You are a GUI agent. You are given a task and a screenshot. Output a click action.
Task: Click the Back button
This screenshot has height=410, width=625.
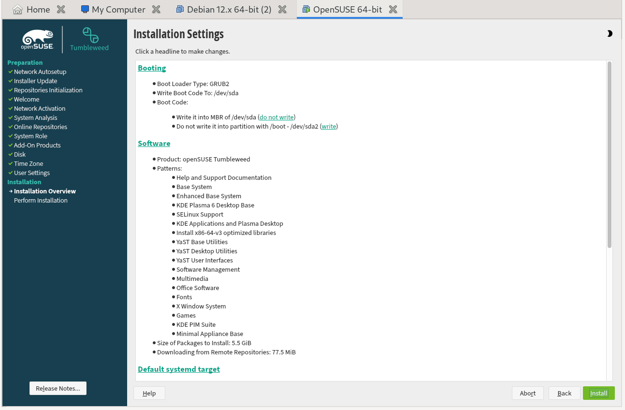(x=565, y=393)
